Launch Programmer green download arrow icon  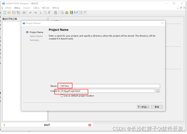click(71, 13)
